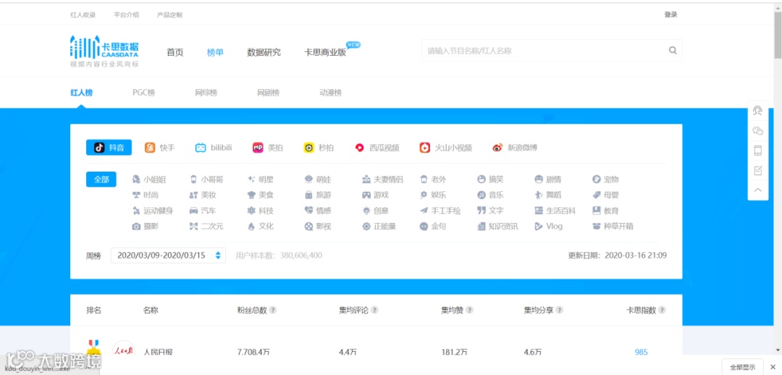The image size is (782, 375).
Task: Filter by 种草开箱 category
Action: coord(613,227)
